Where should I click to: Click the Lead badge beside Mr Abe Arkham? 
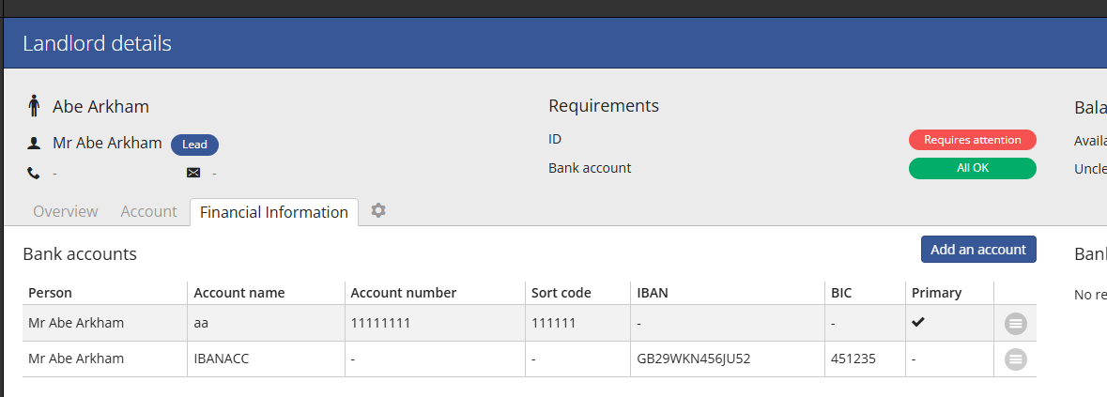[x=194, y=145]
